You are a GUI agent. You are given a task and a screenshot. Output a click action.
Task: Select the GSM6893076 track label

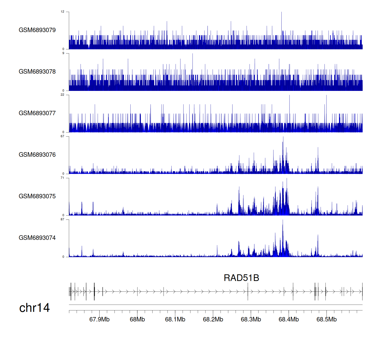click(37, 155)
